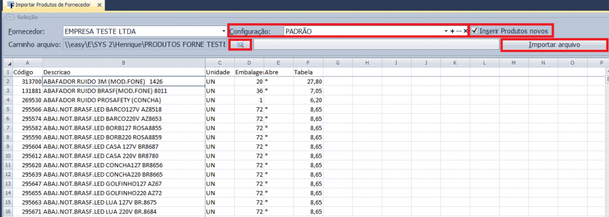Screen dimensions: 609x217
Task: Expand the Fornecedor dropdown arrow
Action: pos(224,31)
